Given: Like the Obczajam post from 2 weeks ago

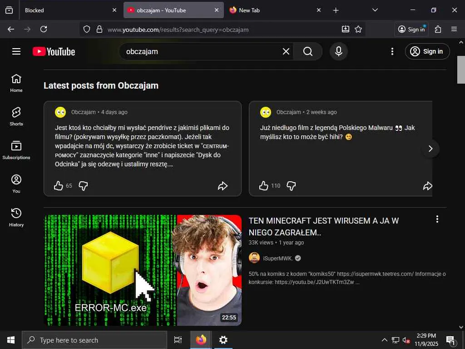Looking at the screenshot, I should [x=264, y=186].
